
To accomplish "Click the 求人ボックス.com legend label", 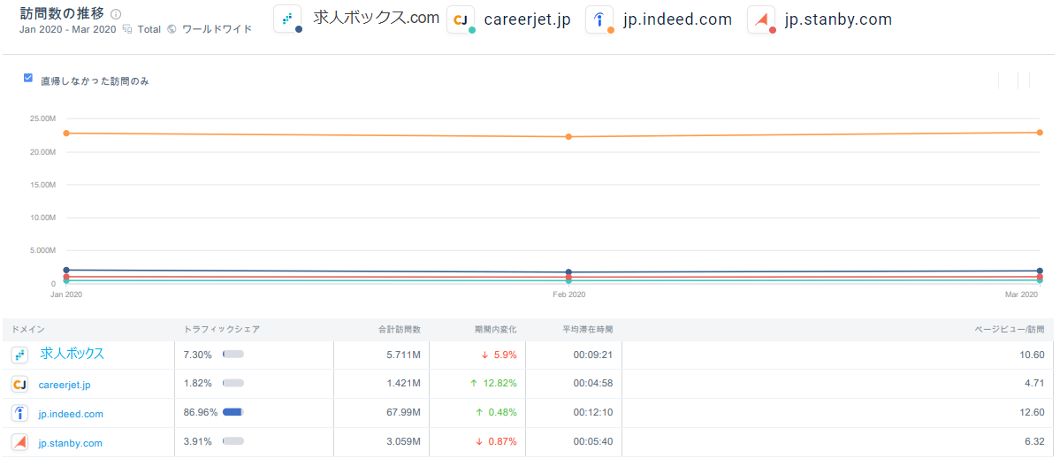I will [376, 18].
